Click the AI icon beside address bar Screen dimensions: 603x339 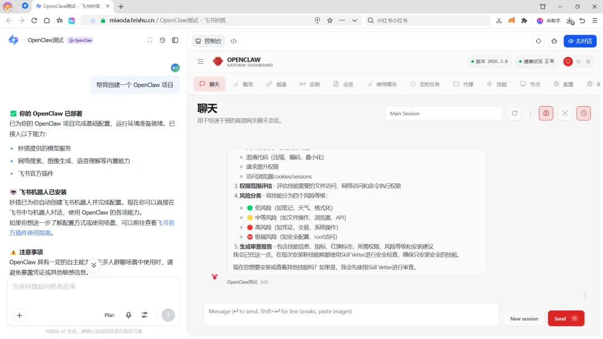pos(71,21)
